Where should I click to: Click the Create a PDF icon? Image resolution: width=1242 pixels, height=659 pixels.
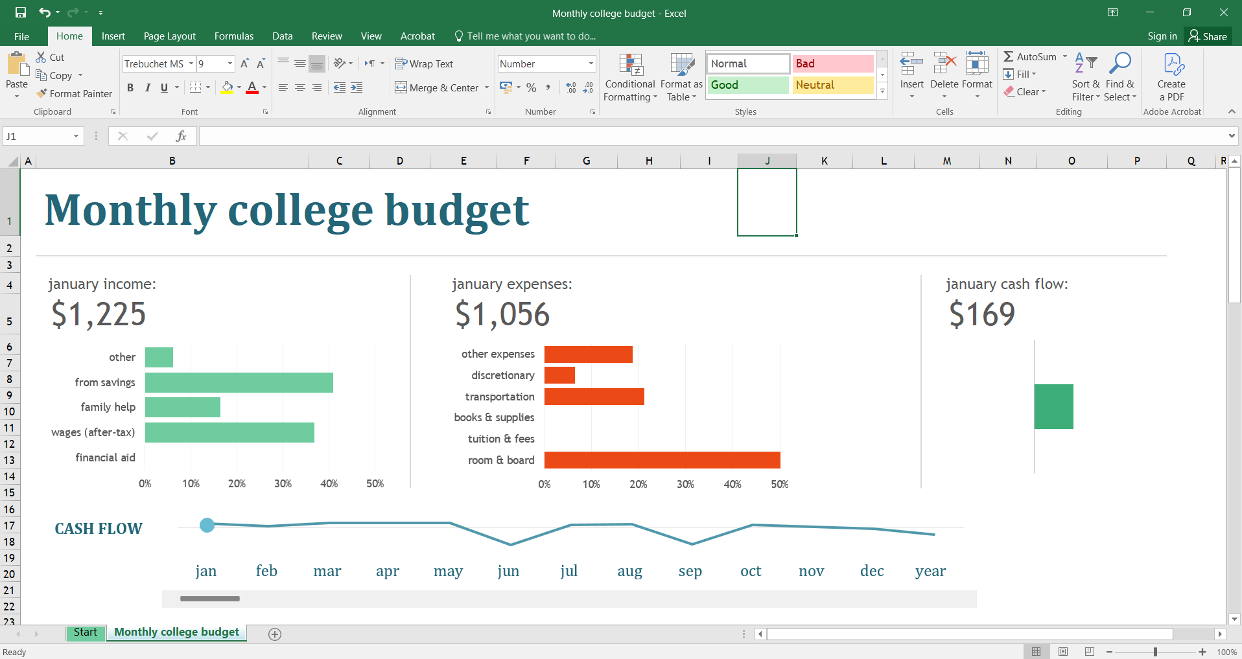(1171, 65)
